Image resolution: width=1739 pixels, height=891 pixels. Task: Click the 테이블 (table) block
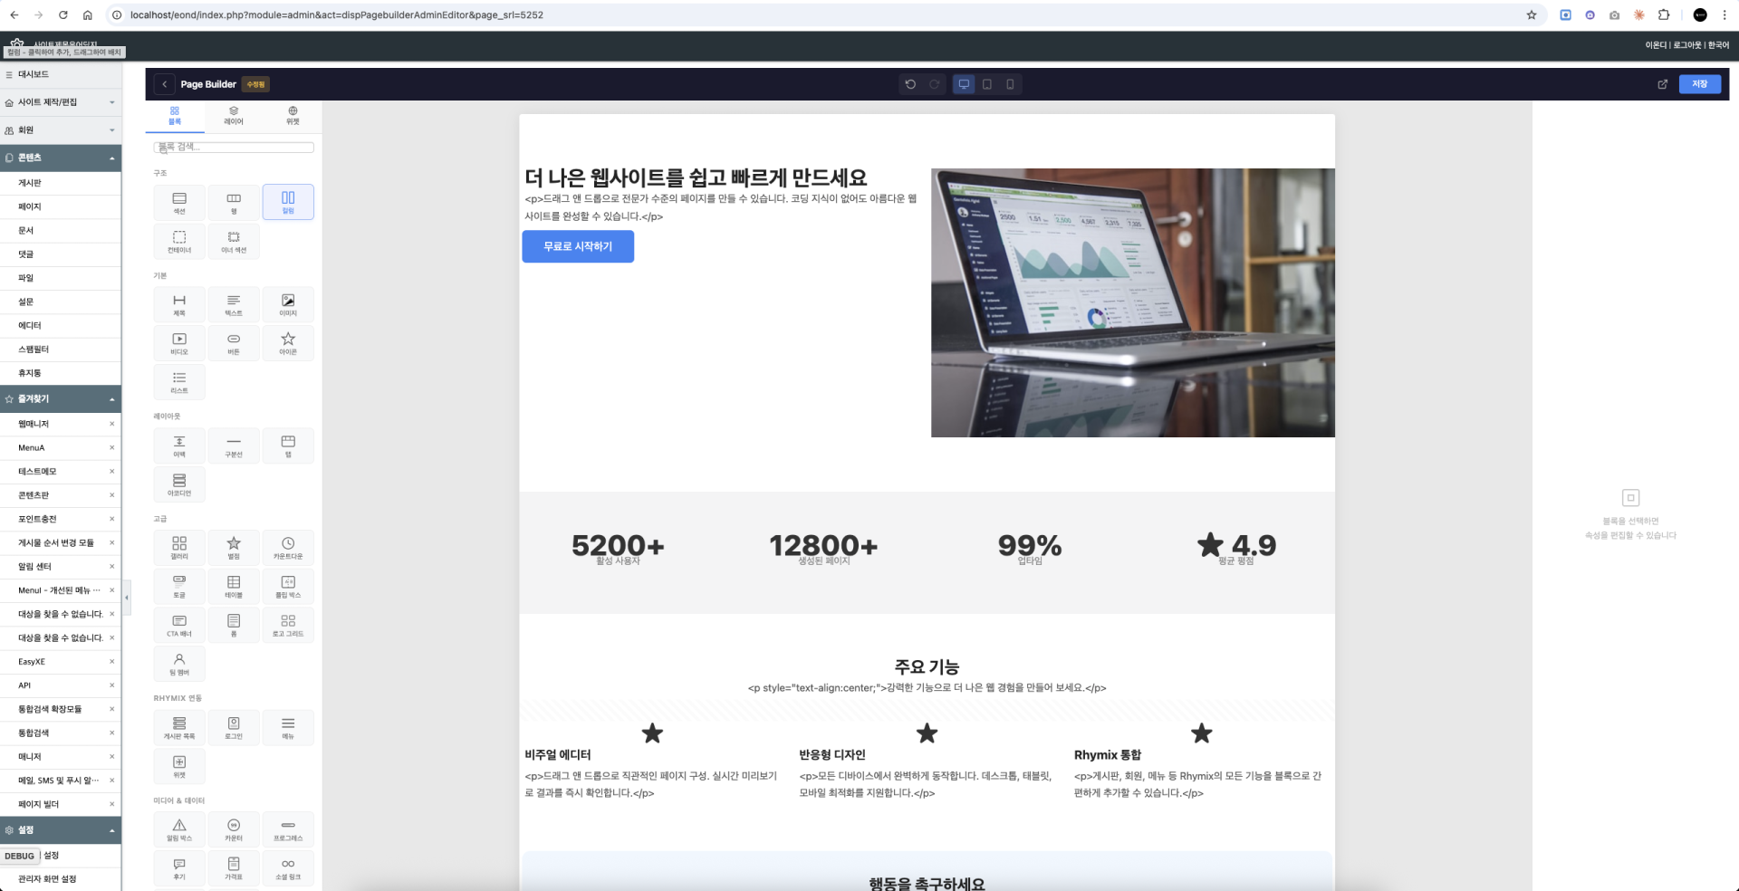234,587
